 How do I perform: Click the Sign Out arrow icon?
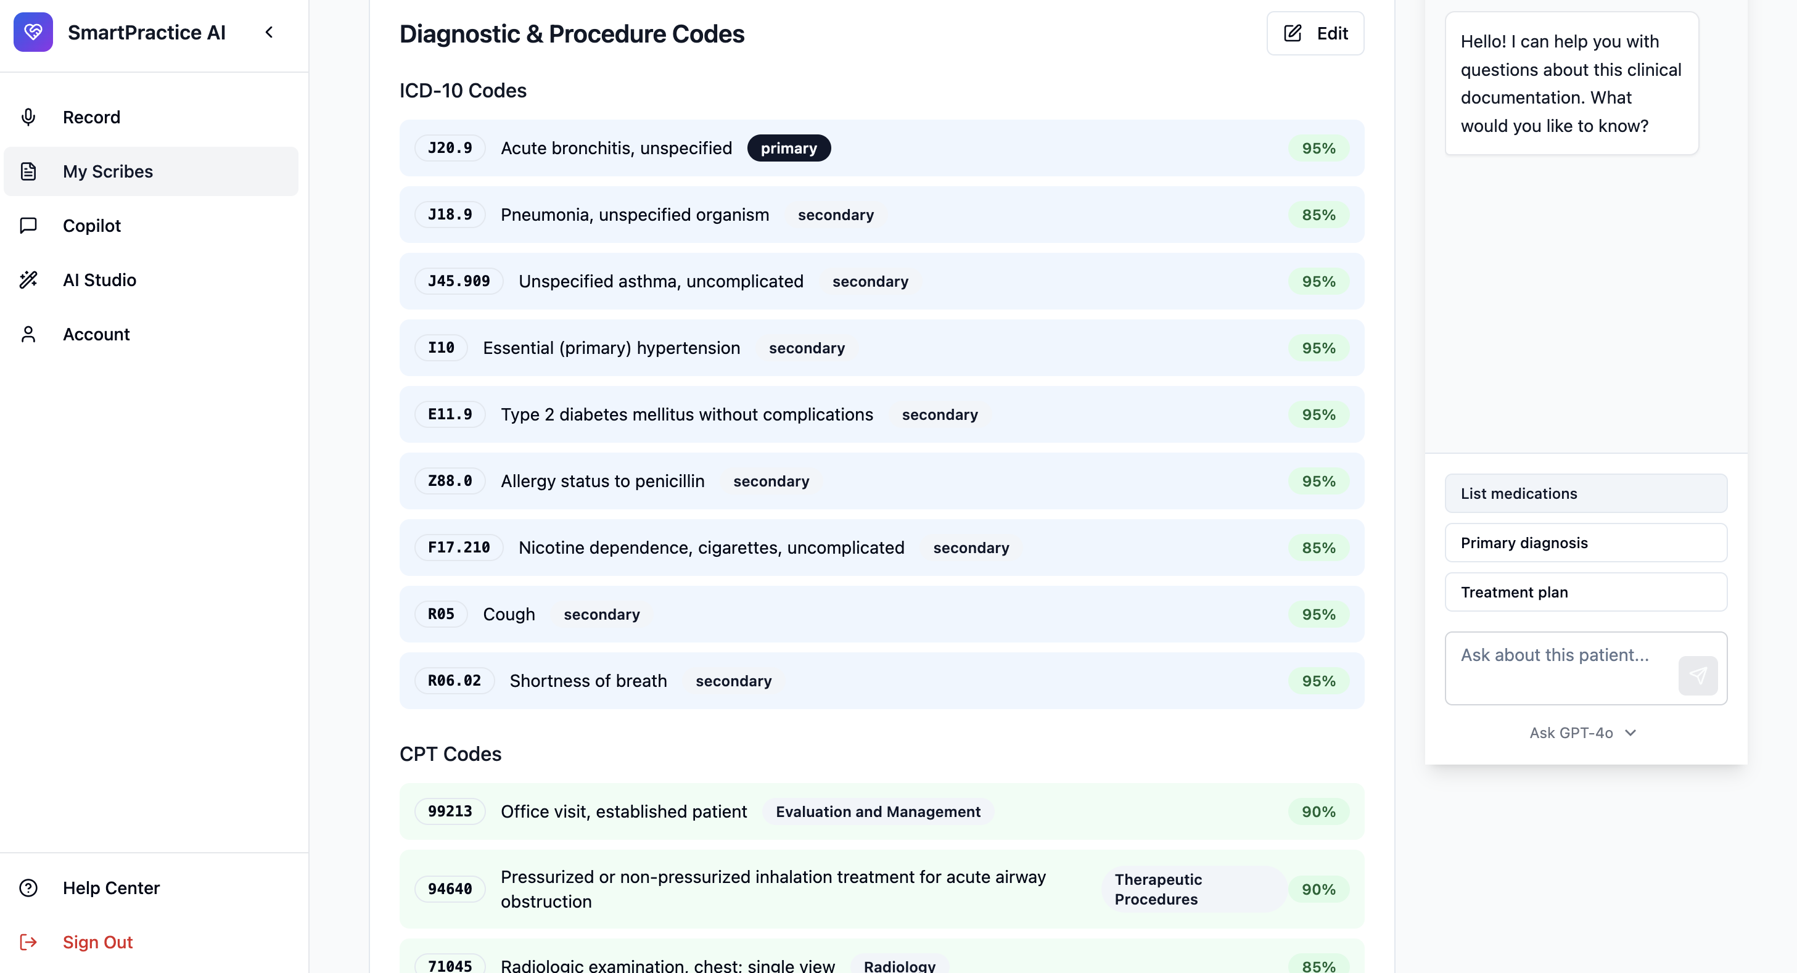pos(28,942)
